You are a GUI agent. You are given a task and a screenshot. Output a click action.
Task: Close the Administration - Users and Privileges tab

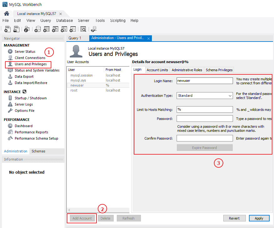pyautogui.click(x=148, y=38)
